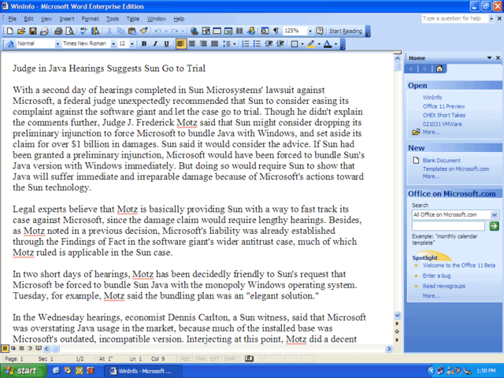Toggle Italic formatting

(155, 44)
